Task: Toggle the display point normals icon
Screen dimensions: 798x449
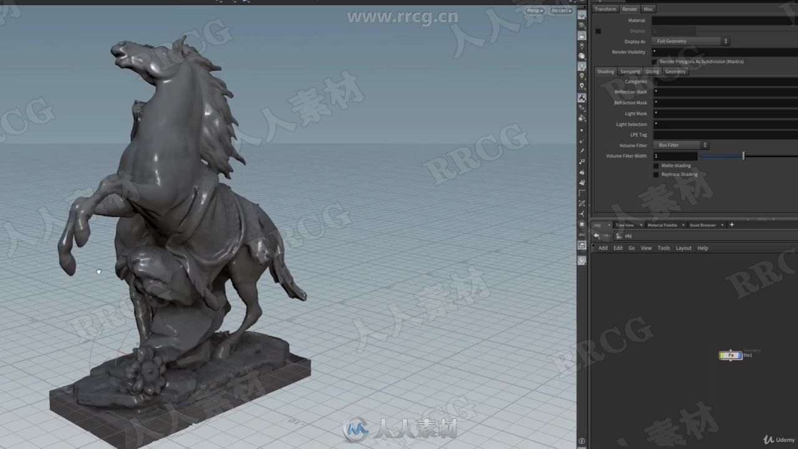Action: pos(582,140)
